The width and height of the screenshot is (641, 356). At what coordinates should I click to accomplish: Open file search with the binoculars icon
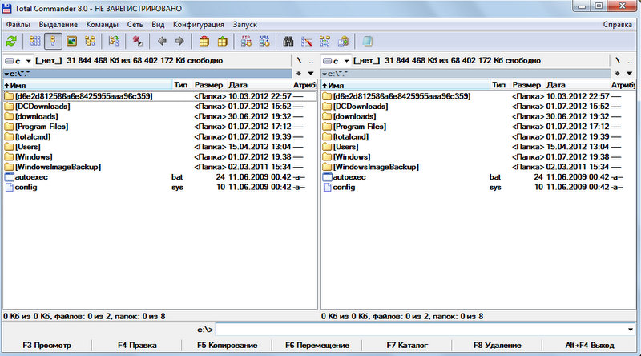(x=288, y=41)
